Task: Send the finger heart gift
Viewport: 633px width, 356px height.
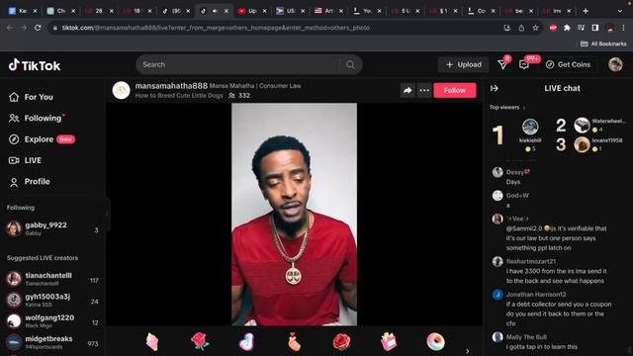Action: click(294, 342)
